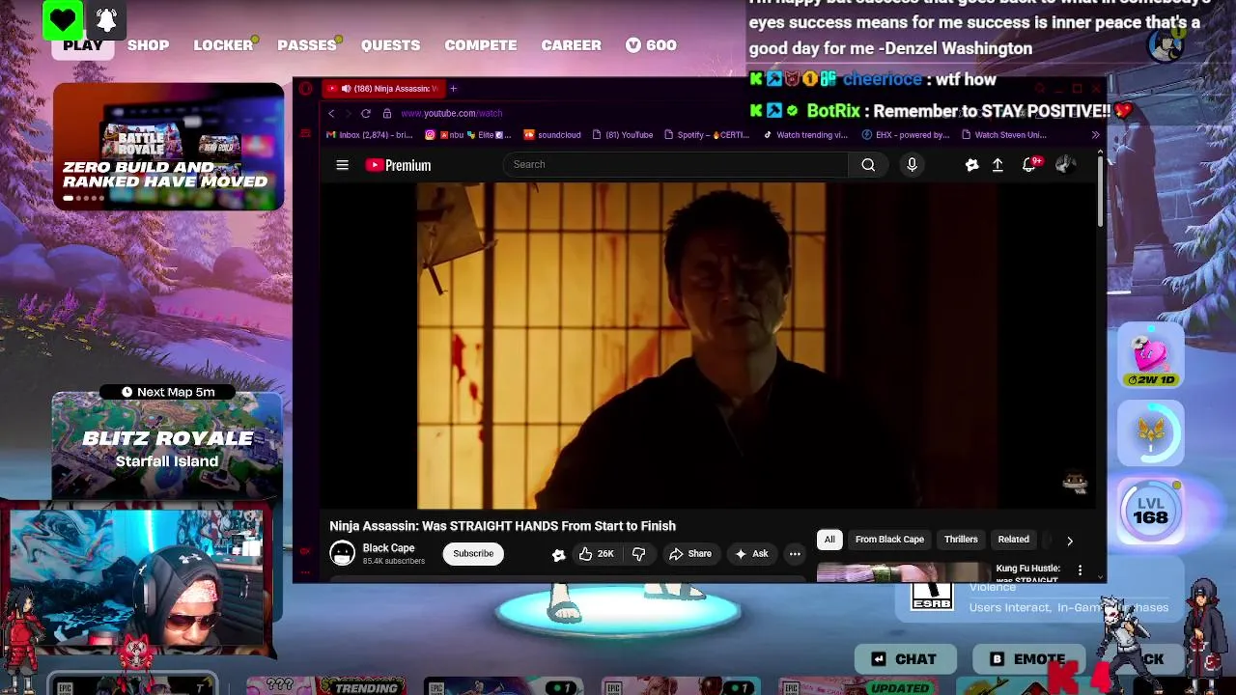The width and height of the screenshot is (1236, 695).
Task: Open the (81) YouTube bookmark
Action: 623,135
